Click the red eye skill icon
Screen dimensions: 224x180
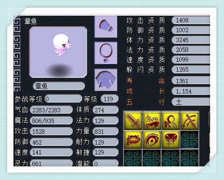(152, 140)
